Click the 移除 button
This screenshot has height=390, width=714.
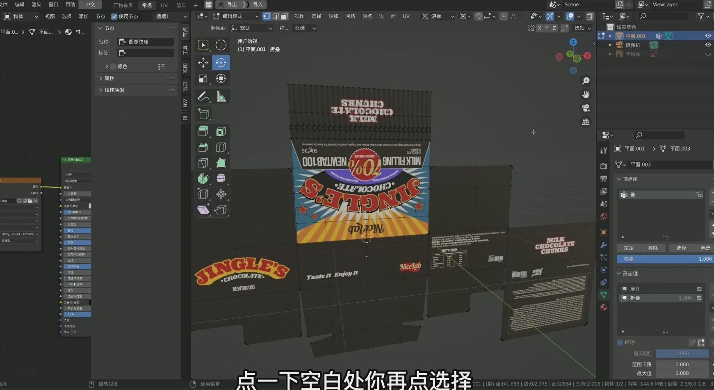click(653, 248)
